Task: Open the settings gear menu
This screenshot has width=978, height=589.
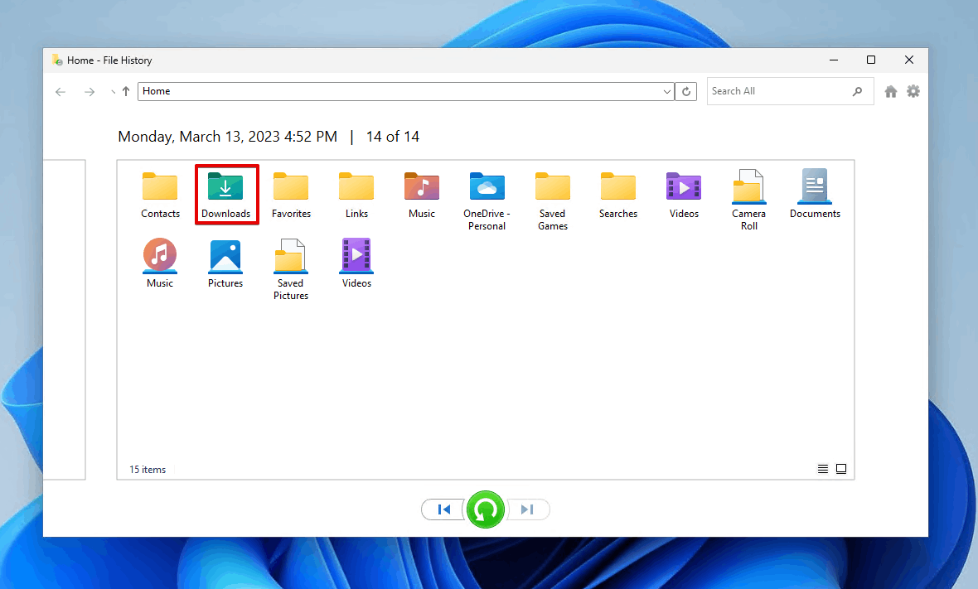Action: [x=913, y=92]
